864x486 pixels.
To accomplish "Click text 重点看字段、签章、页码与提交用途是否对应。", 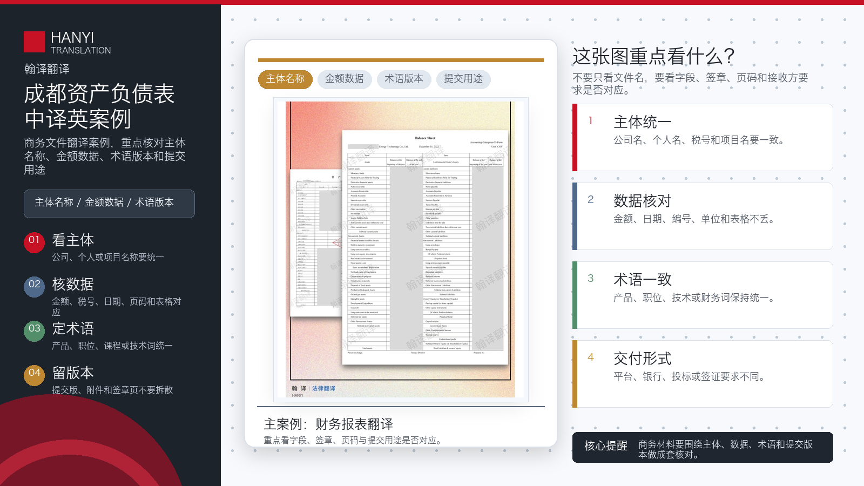I will tap(354, 440).
